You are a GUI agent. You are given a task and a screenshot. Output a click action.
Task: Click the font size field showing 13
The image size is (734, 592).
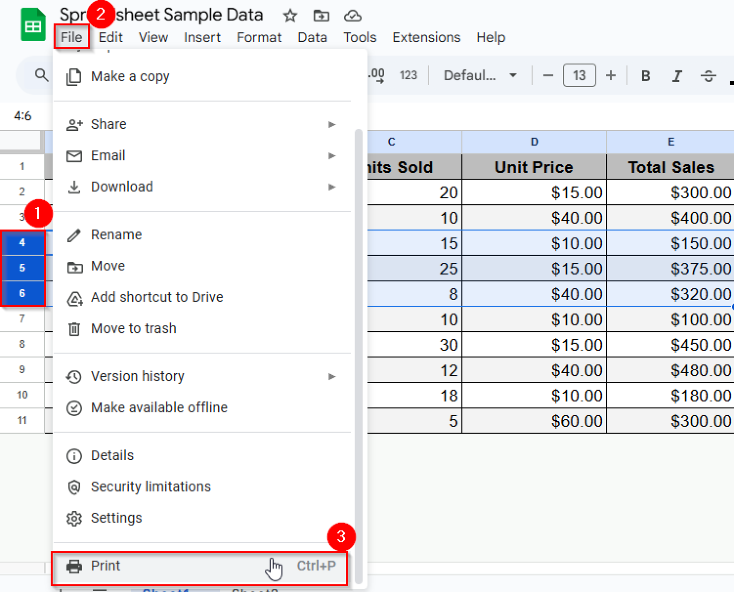coord(579,75)
